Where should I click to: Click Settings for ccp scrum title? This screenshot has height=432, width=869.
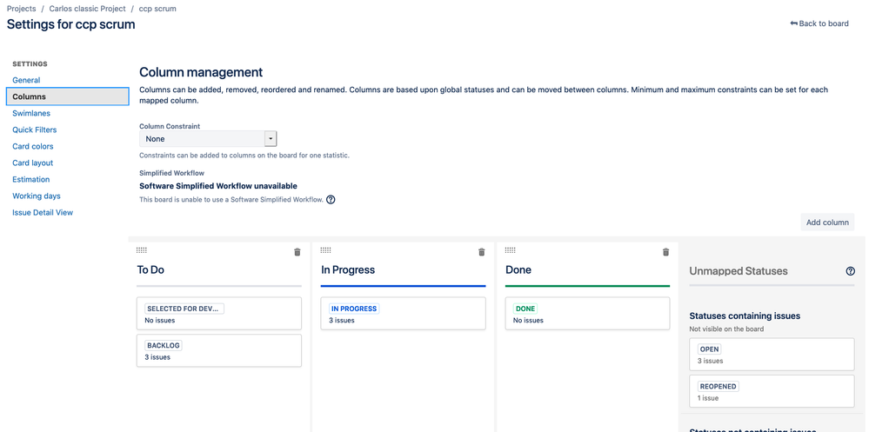coord(71,24)
